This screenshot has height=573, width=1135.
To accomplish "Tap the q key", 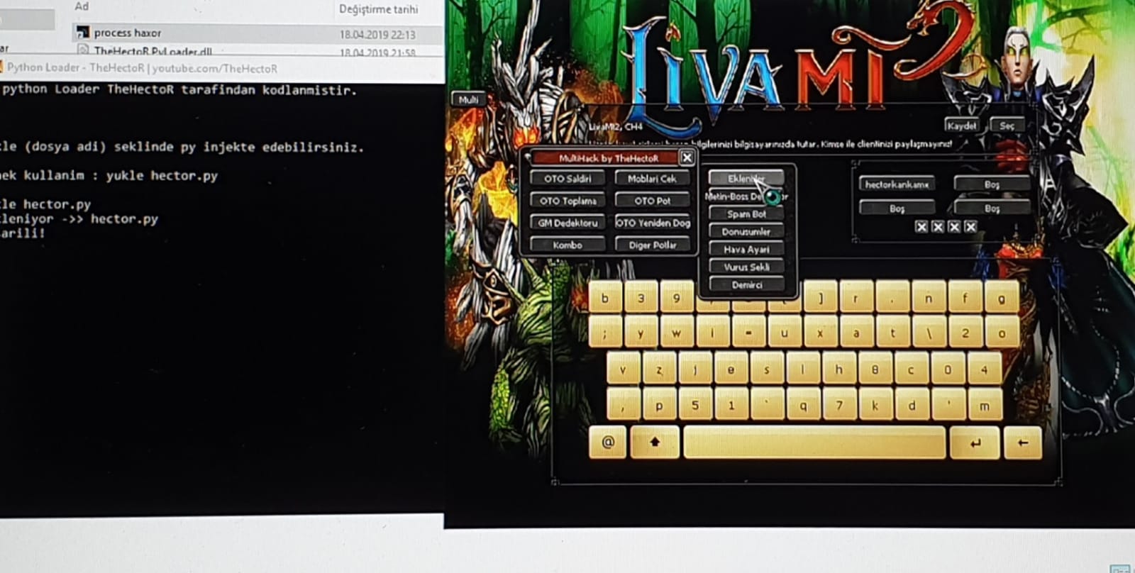I will click(803, 406).
